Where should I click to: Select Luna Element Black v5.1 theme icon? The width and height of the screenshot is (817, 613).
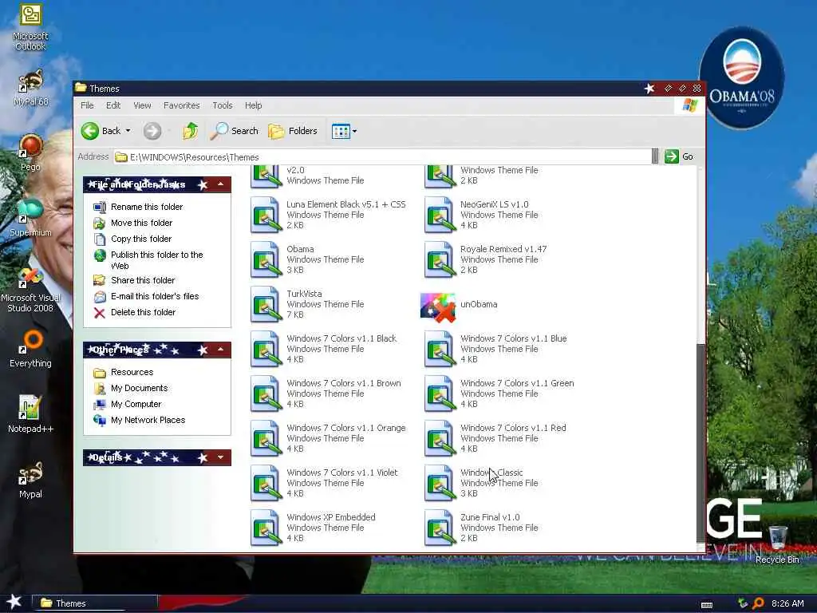click(266, 214)
